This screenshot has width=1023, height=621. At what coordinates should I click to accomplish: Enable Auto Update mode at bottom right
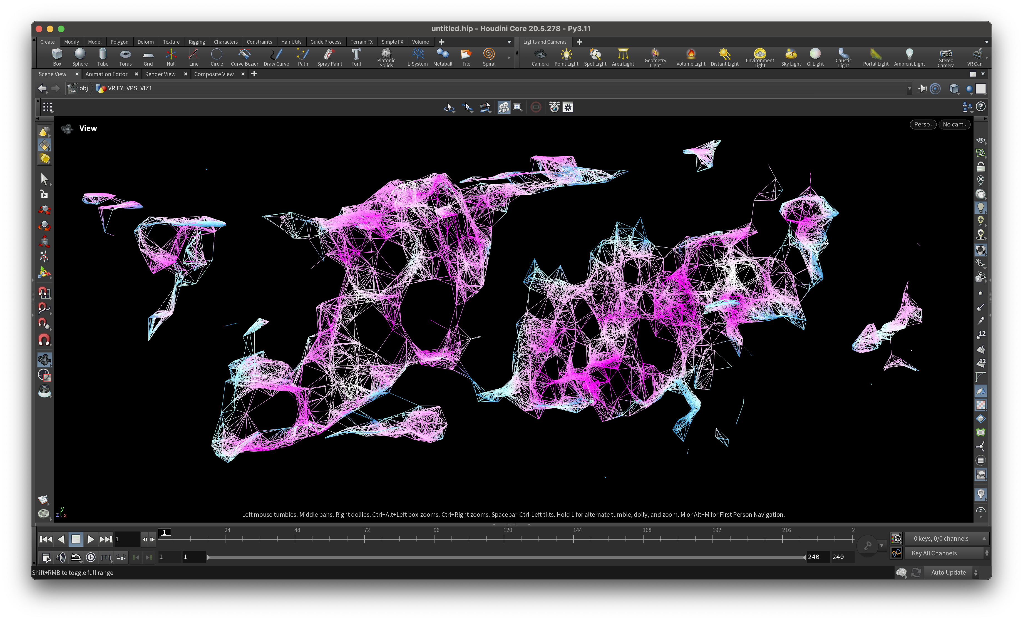pyautogui.click(x=949, y=572)
